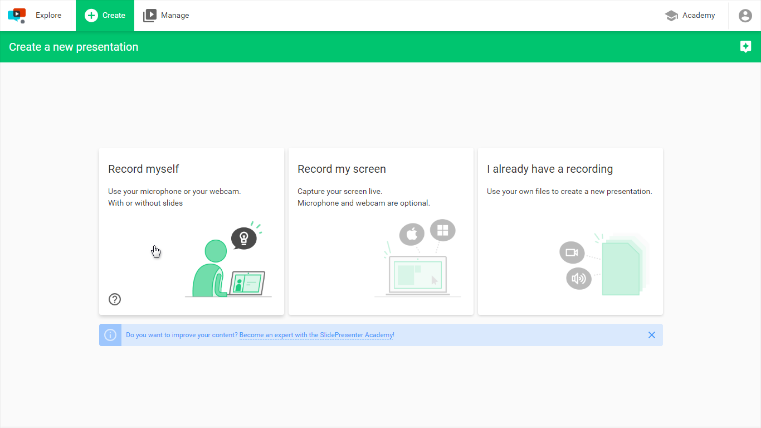Click the Apple logo icon

(412, 234)
